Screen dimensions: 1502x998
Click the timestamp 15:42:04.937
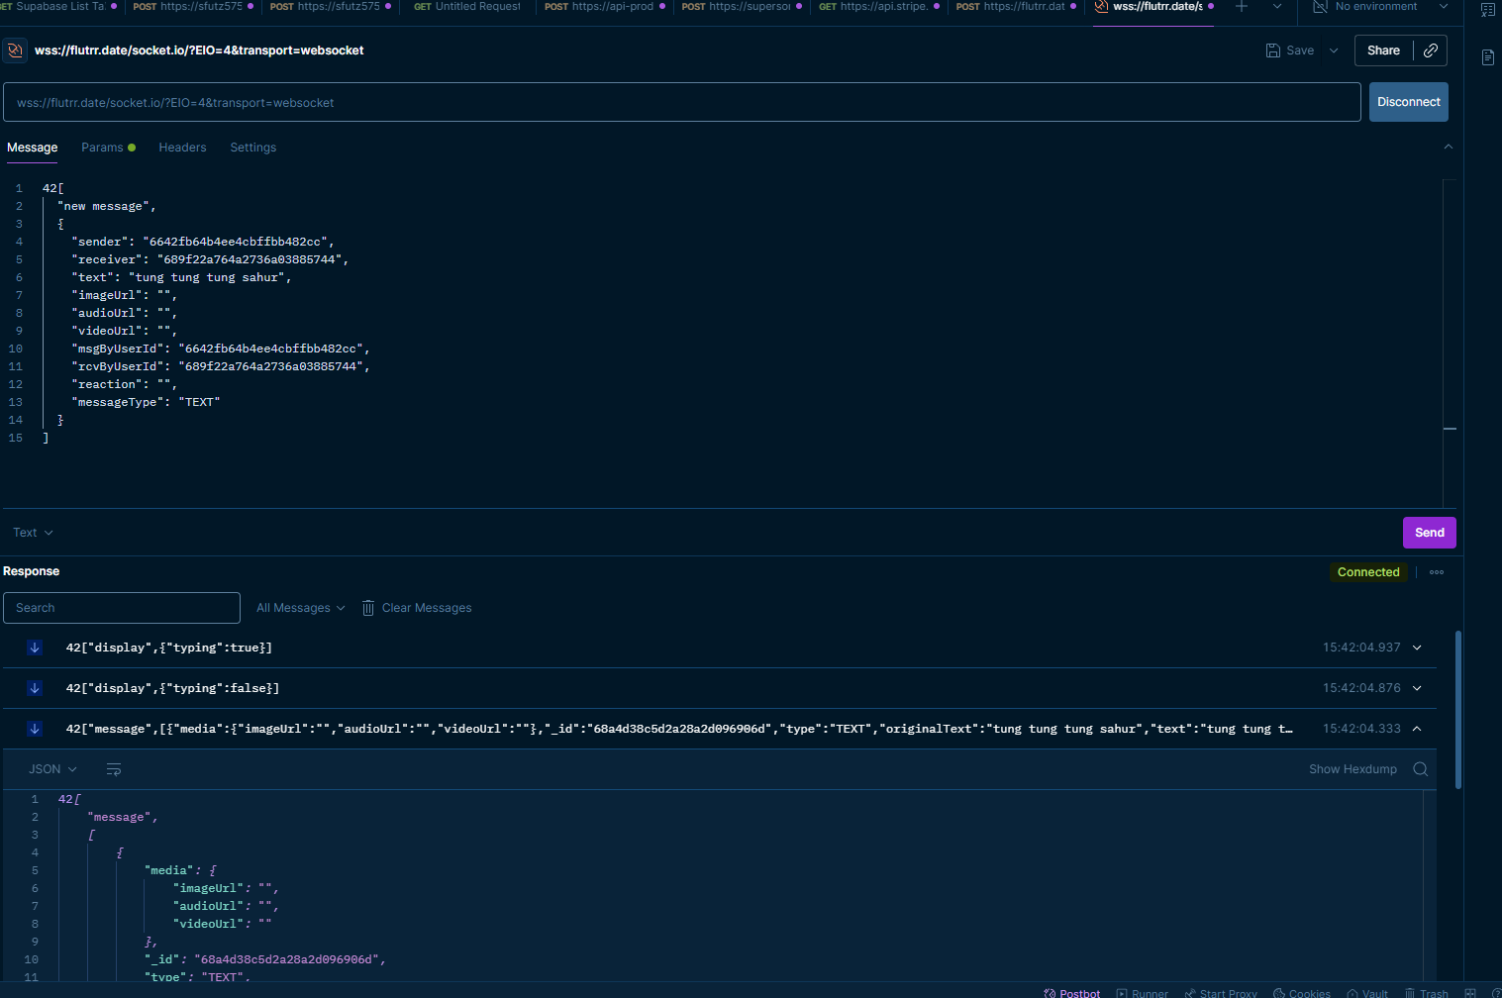click(1361, 648)
